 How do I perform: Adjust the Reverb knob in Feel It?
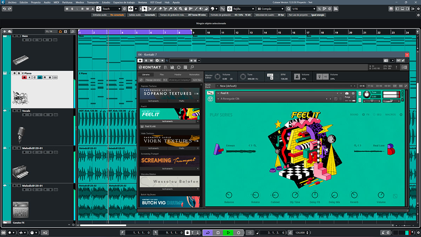354,195
